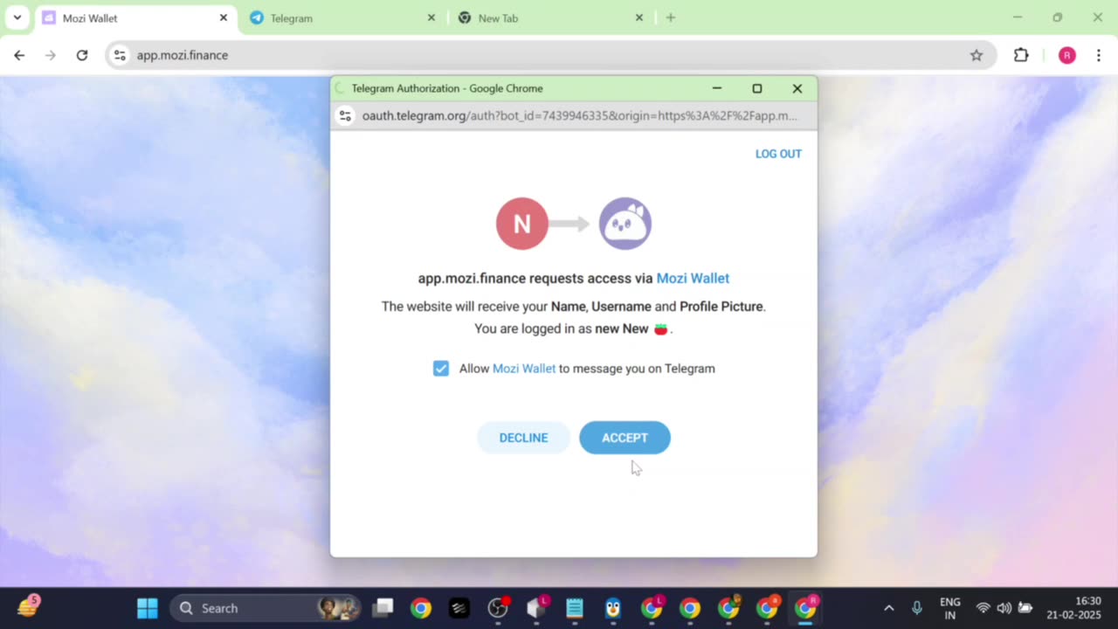The height and width of the screenshot is (629, 1118).
Task: Click the taskbar Search box
Action: (x=266, y=608)
